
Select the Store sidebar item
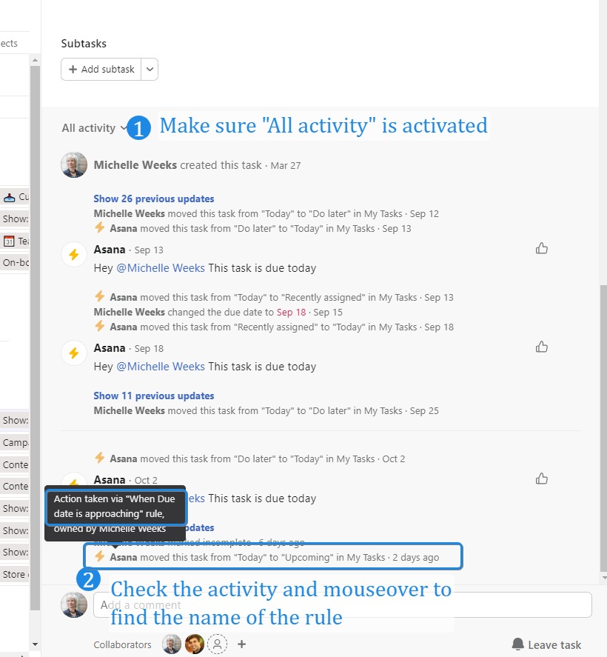click(16, 575)
